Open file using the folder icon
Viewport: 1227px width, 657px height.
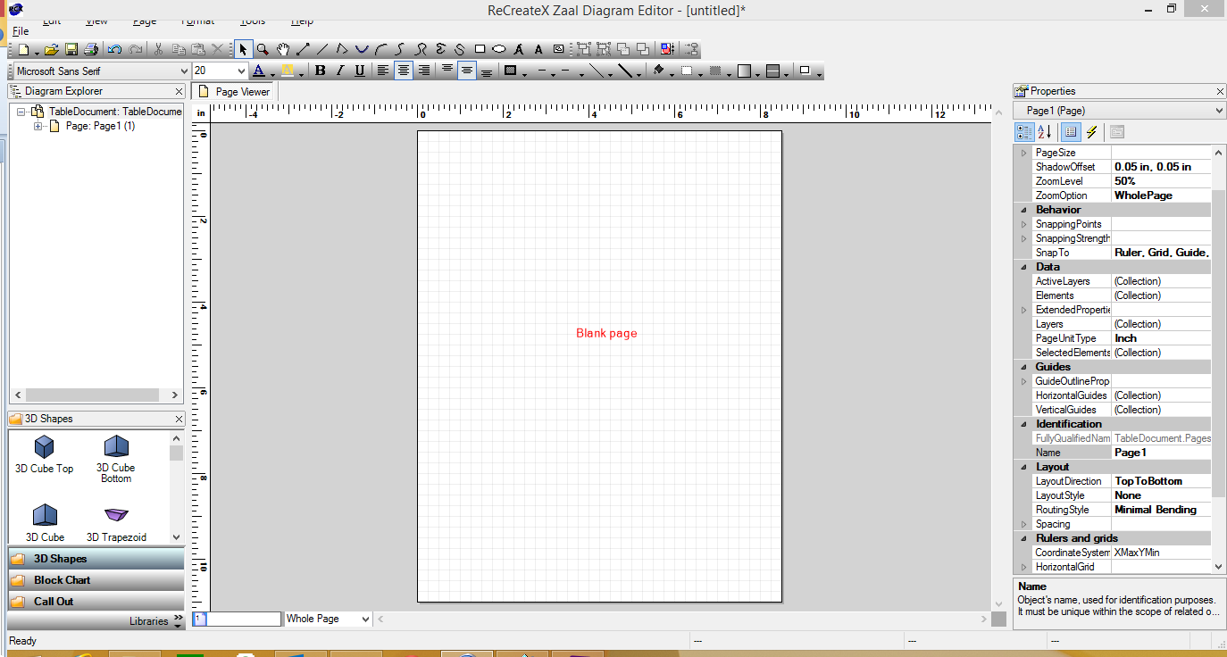(52, 49)
